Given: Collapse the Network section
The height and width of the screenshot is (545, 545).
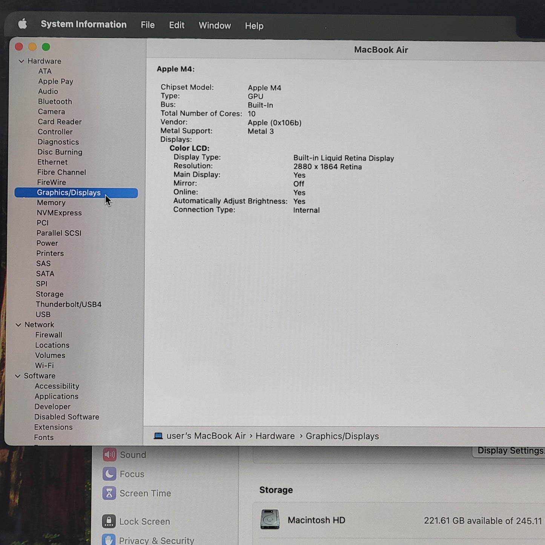Looking at the screenshot, I should [18, 325].
